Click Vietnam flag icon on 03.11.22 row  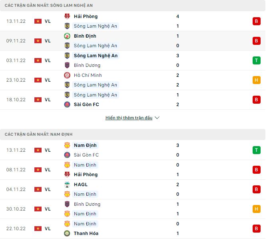(38, 60)
